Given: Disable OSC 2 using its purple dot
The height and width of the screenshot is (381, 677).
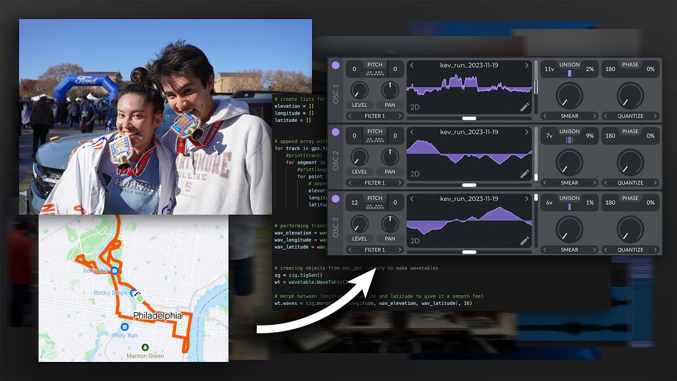Looking at the screenshot, I should pyautogui.click(x=335, y=132).
